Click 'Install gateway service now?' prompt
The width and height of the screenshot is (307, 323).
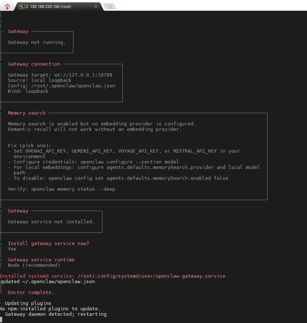tap(48, 244)
